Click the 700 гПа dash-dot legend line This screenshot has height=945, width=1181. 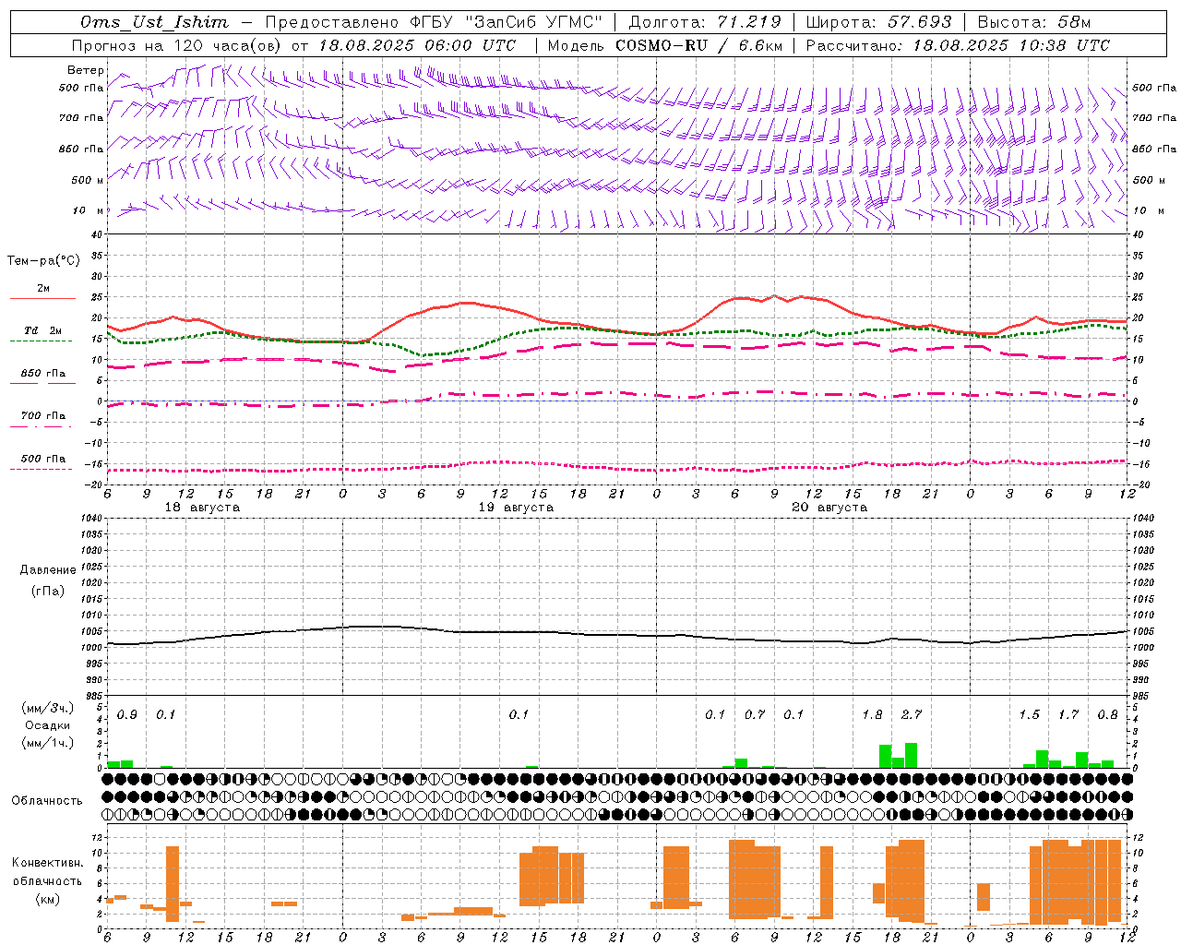point(41,427)
